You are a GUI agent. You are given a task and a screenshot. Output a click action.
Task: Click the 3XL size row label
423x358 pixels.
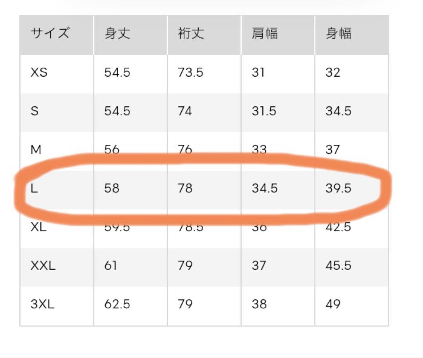click(x=43, y=304)
